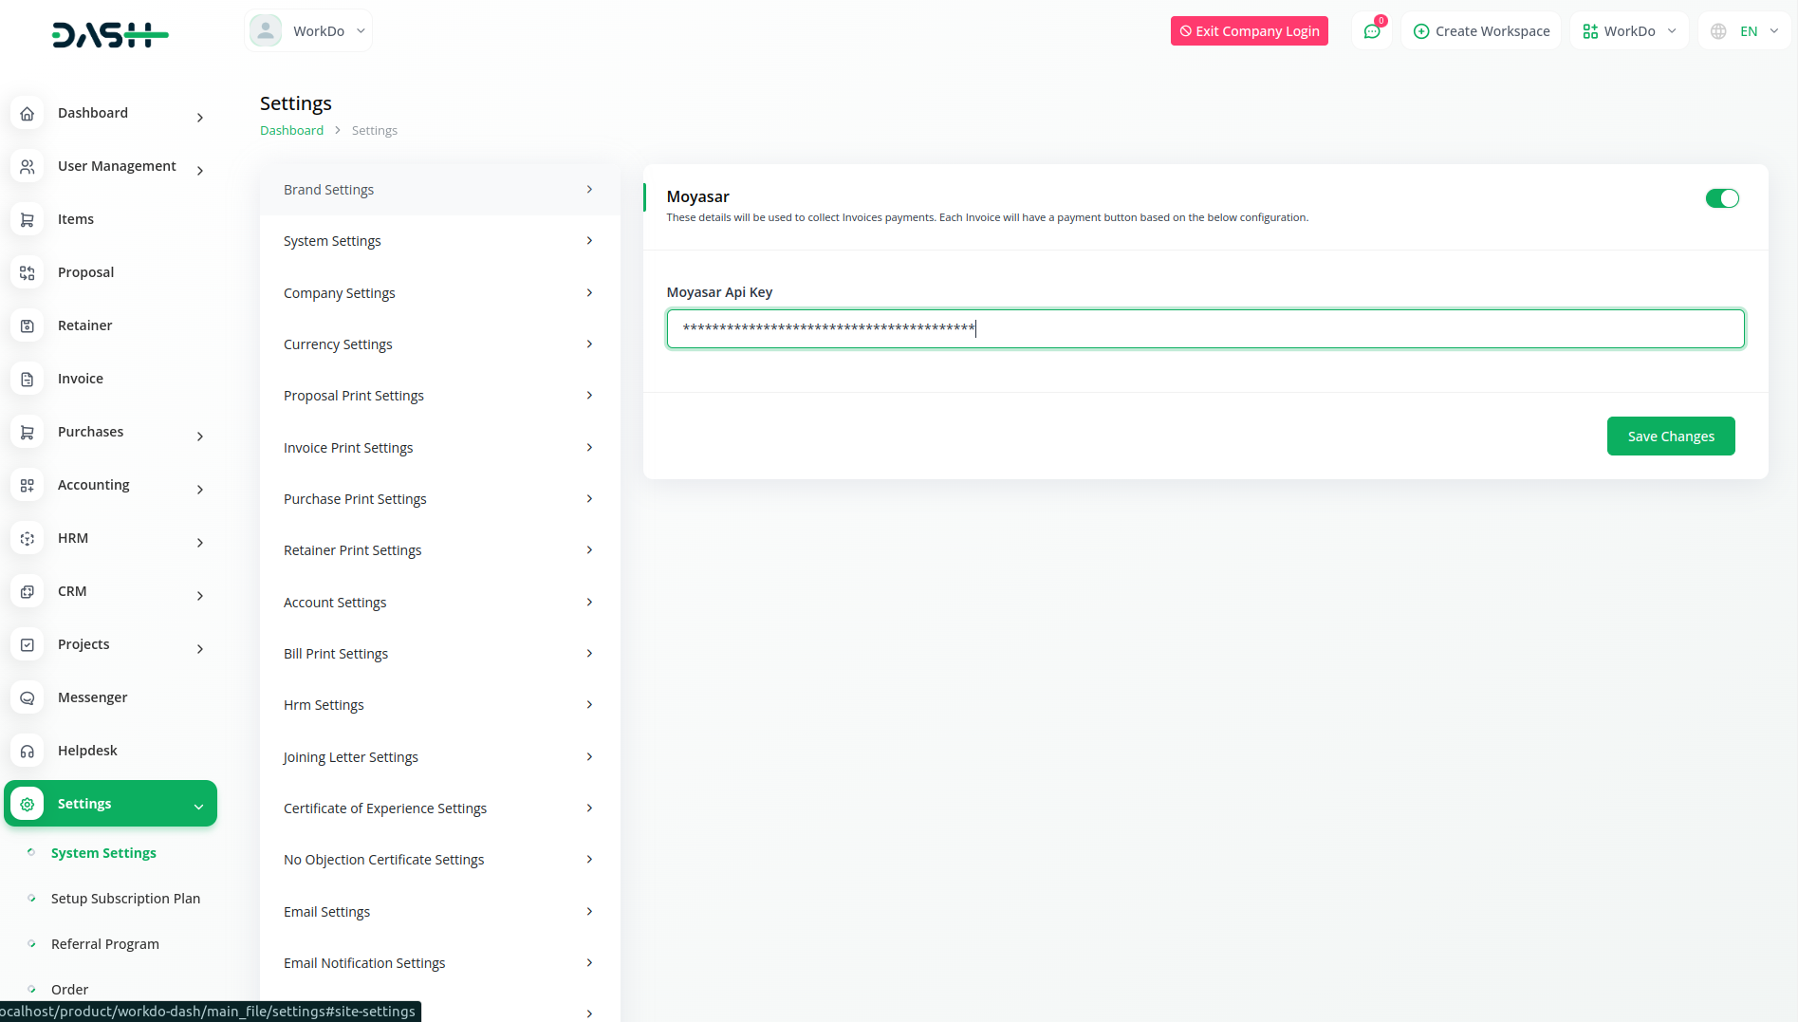This screenshot has height=1022, width=1798.
Task: Open Retainer Print Settings section
Action: point(439,550)
